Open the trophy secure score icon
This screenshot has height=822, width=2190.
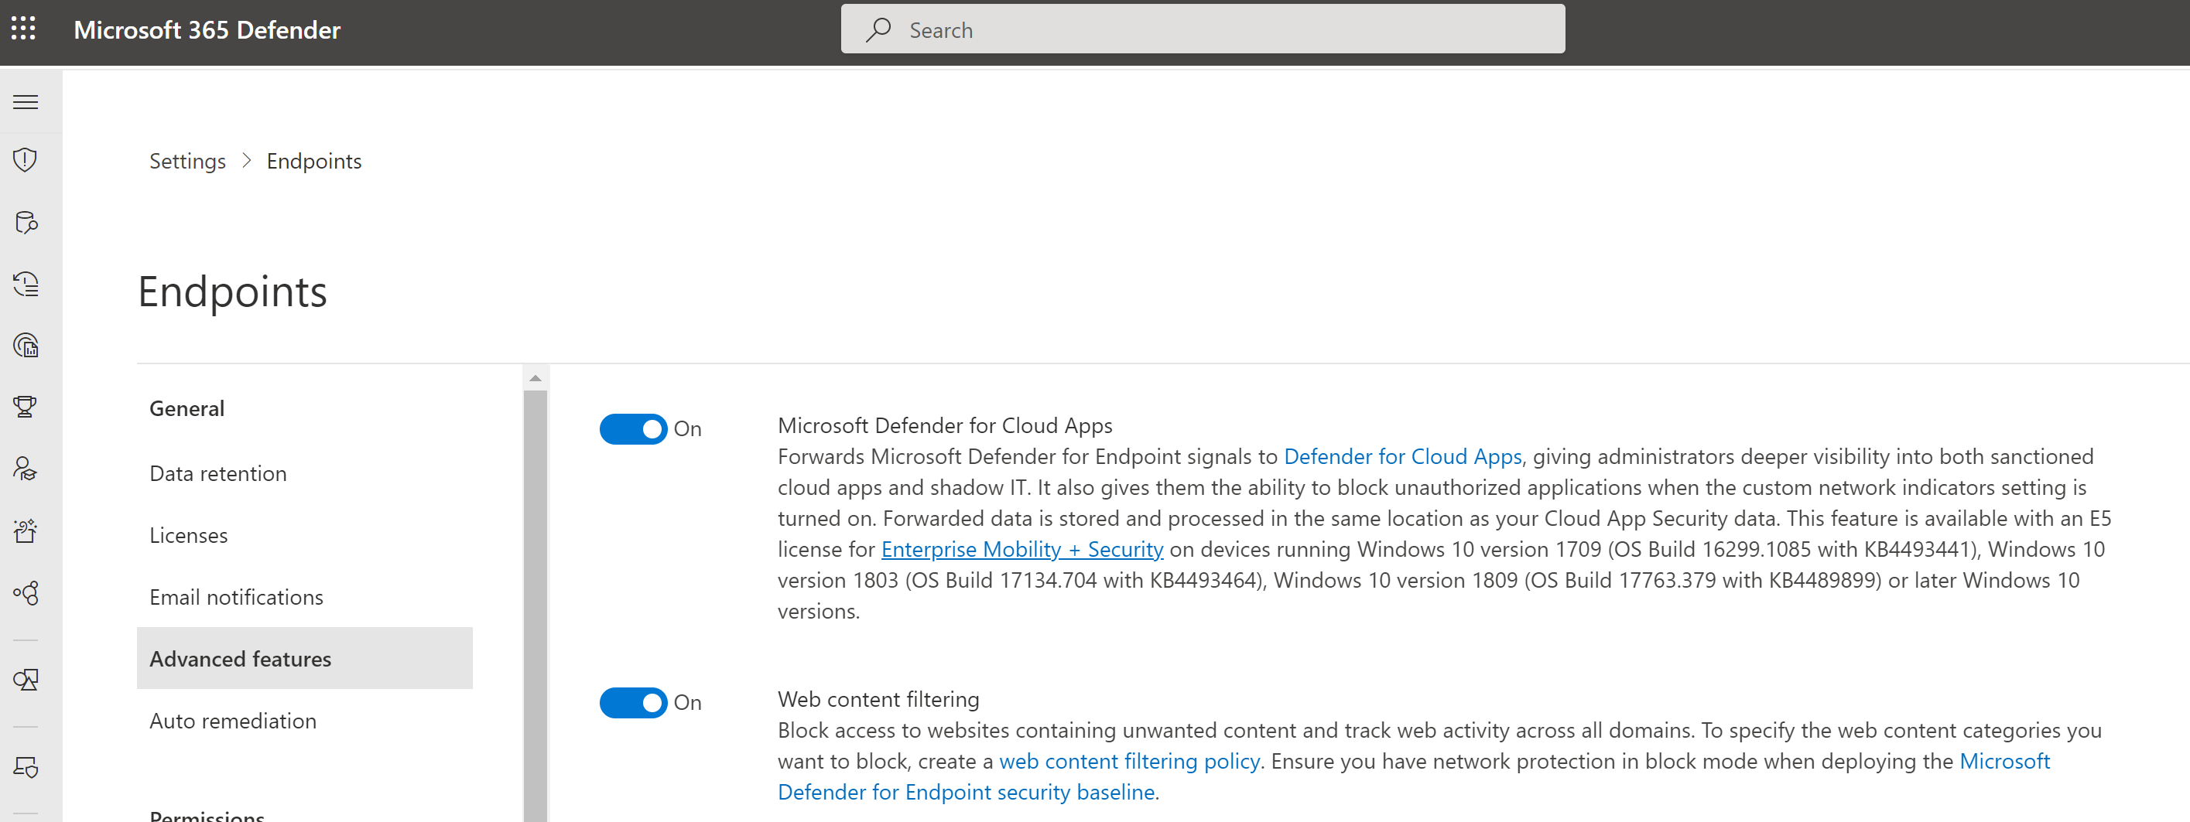pos(26,408)
